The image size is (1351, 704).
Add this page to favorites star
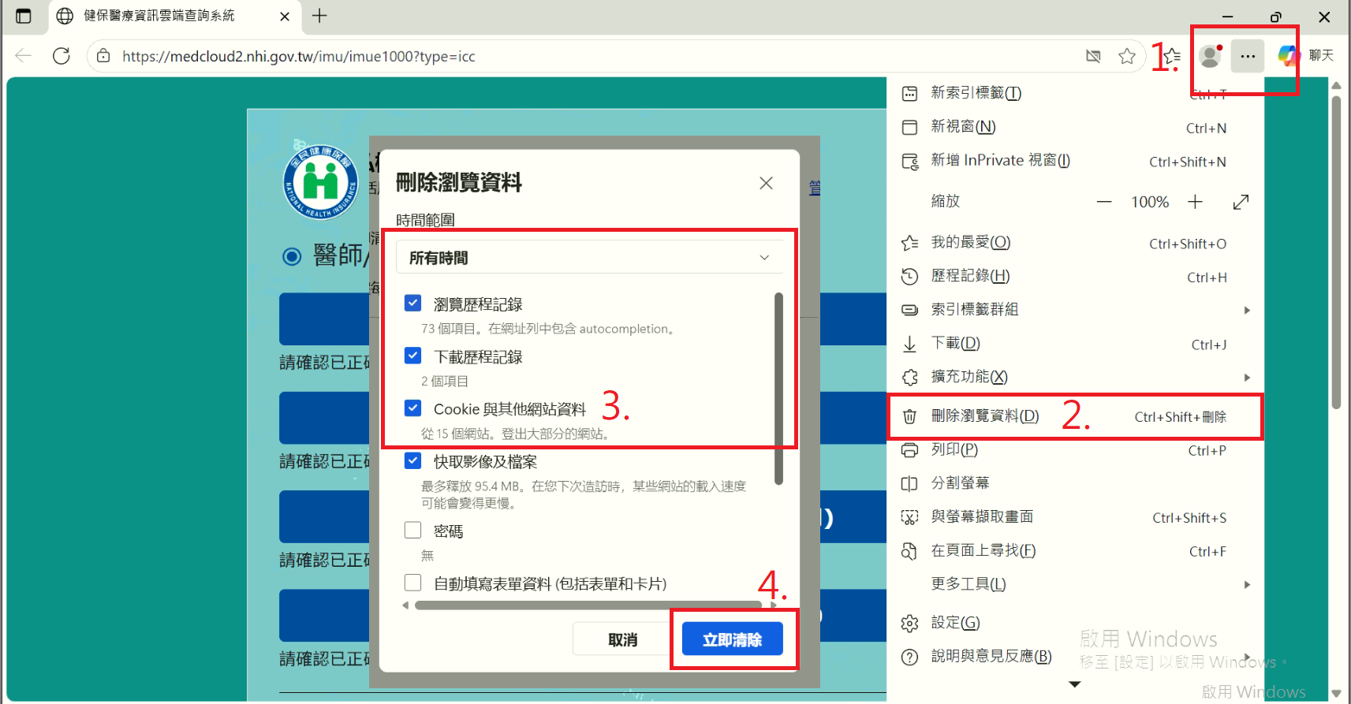tap(1127, 56)
